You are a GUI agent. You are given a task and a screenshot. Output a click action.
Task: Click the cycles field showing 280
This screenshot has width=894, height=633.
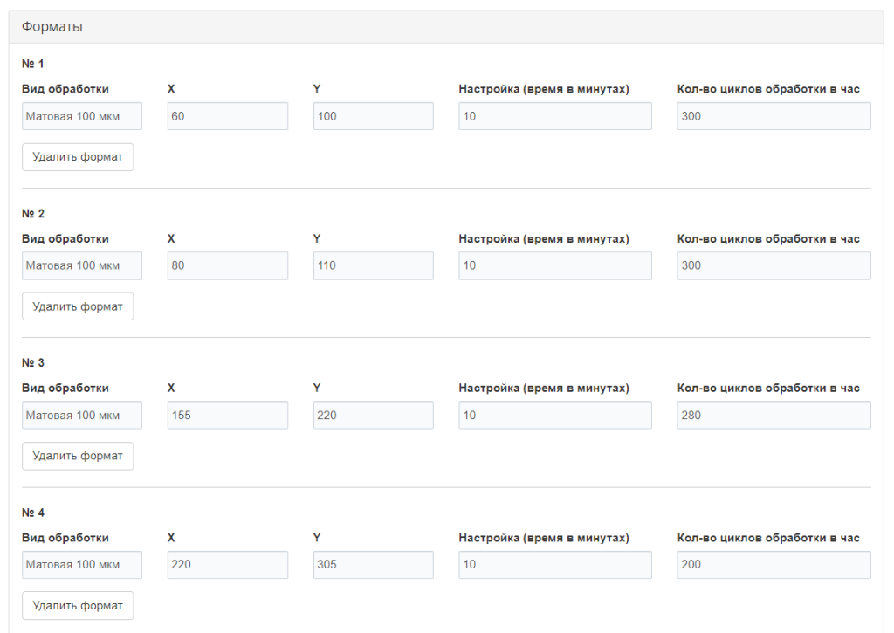pos(774,415)
